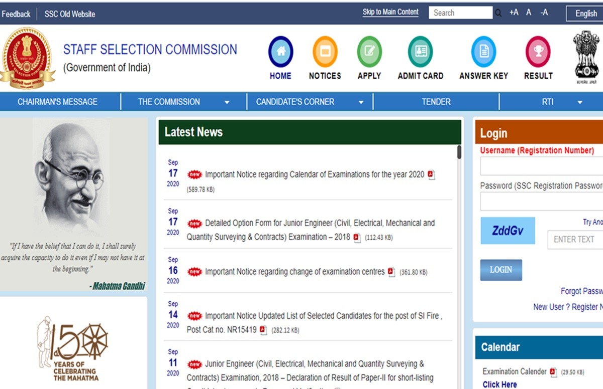Screen dimensions: 603x389
Task: Expand Candidate's Corner dropdown menu
Action: 361,102
